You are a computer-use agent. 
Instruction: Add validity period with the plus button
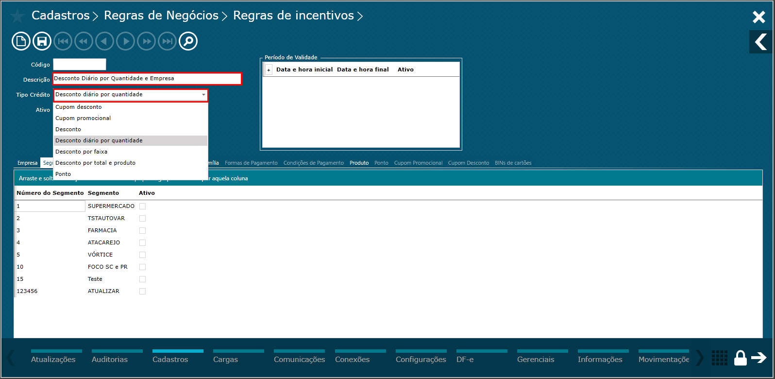click(x=269, y=70)
